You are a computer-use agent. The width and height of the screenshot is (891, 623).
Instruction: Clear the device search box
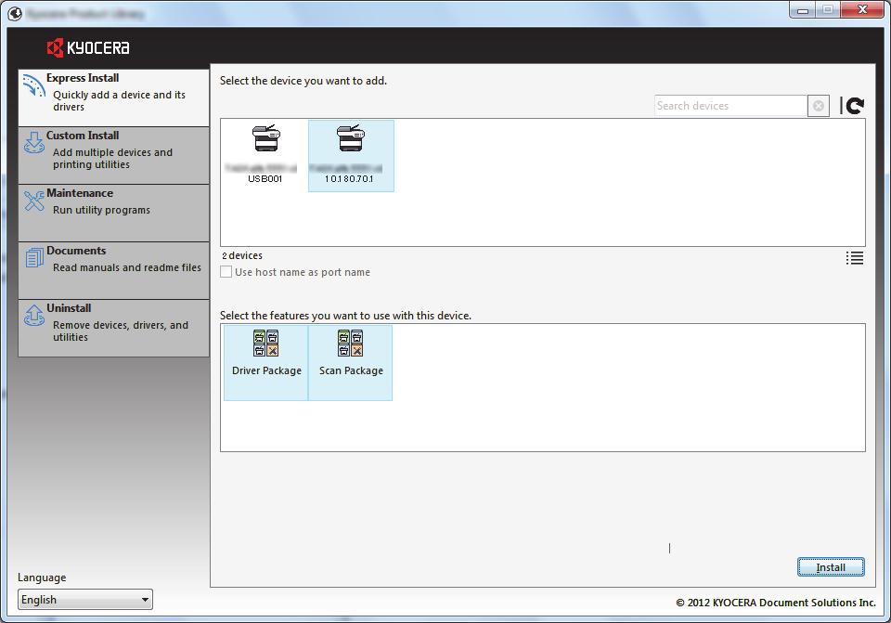point(819,106)
